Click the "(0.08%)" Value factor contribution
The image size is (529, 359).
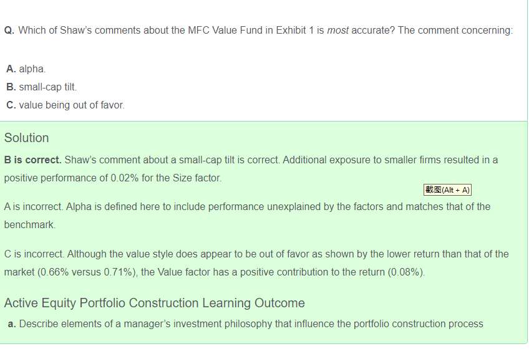407,272
